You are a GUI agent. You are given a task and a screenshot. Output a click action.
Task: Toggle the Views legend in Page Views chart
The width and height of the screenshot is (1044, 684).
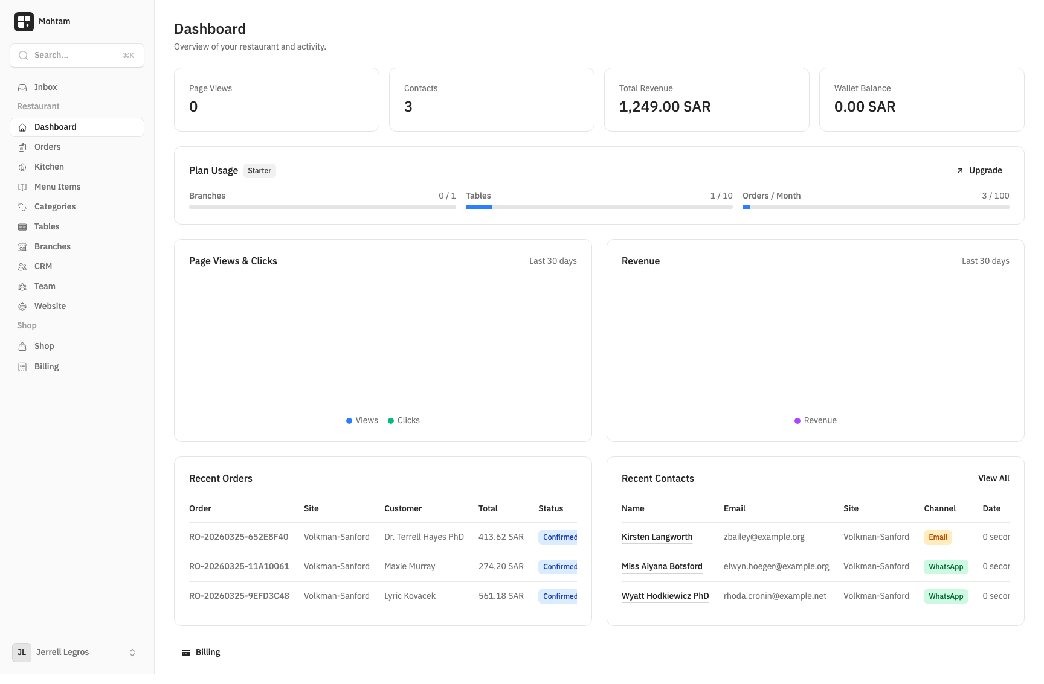[361, 420]
